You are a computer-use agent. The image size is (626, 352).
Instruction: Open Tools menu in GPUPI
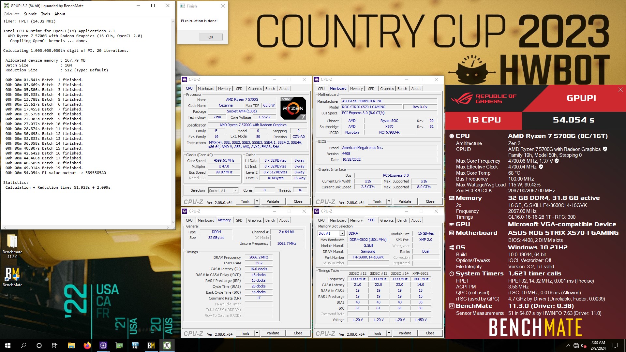click(x=45, y=14)
